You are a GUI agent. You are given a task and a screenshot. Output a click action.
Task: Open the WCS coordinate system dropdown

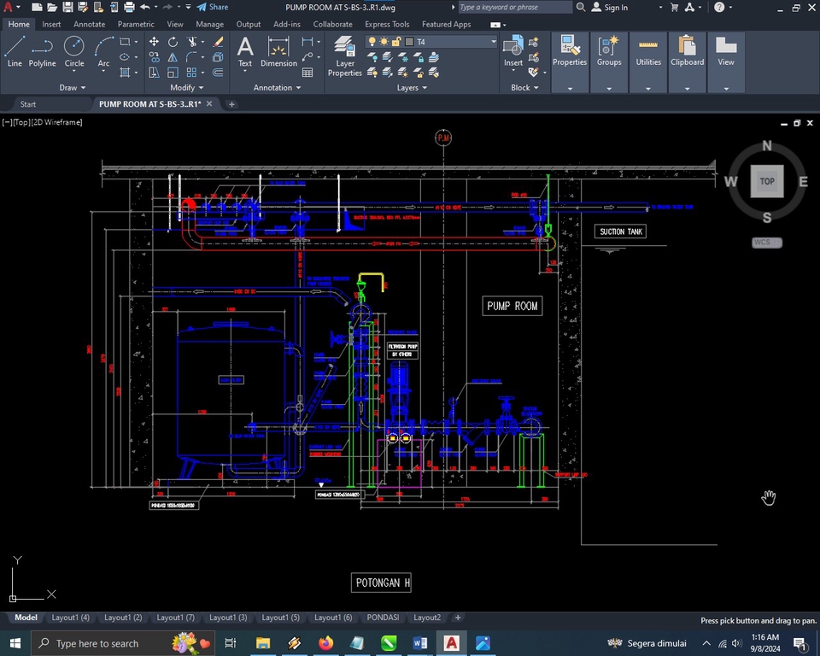[x=767, y=243]
